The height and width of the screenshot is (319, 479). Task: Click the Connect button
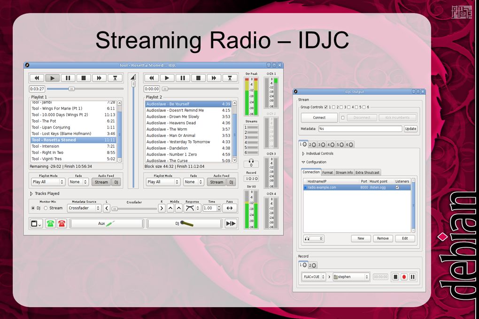coord(319,118)
